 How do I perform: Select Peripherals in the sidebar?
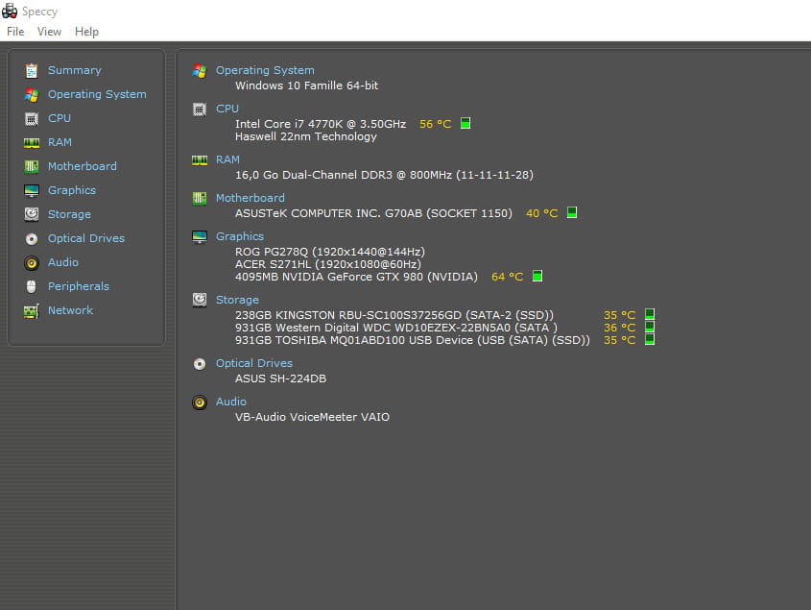[79, 286]
